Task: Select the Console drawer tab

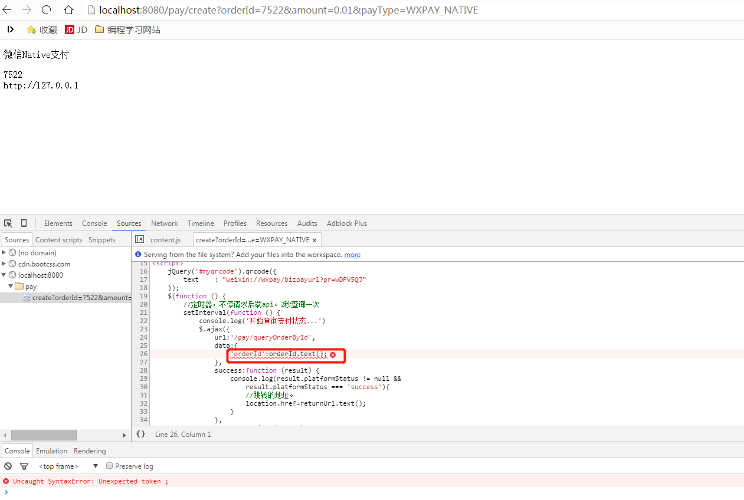Action: (x=17, y=451)
